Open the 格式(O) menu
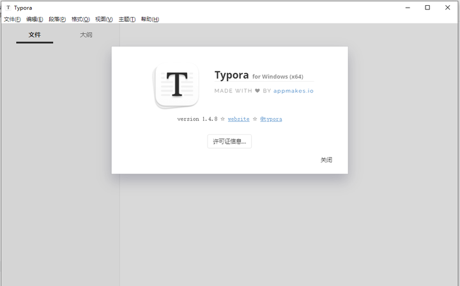The width and height of the screenshot is (460, 286). click(81, 19)
